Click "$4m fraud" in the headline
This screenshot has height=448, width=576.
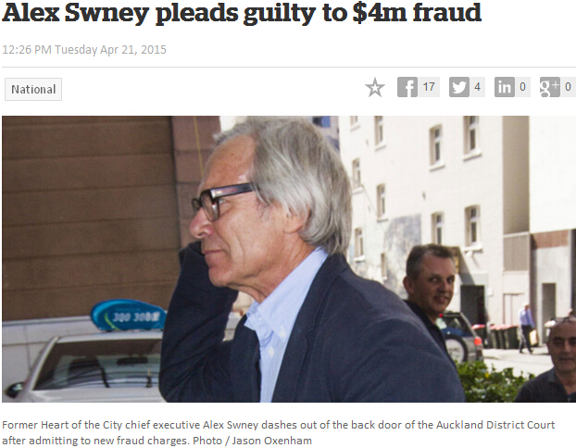point(417,13)
